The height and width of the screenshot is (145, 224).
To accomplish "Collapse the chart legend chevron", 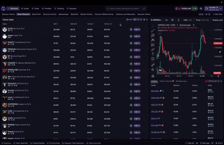I will 160,34.
